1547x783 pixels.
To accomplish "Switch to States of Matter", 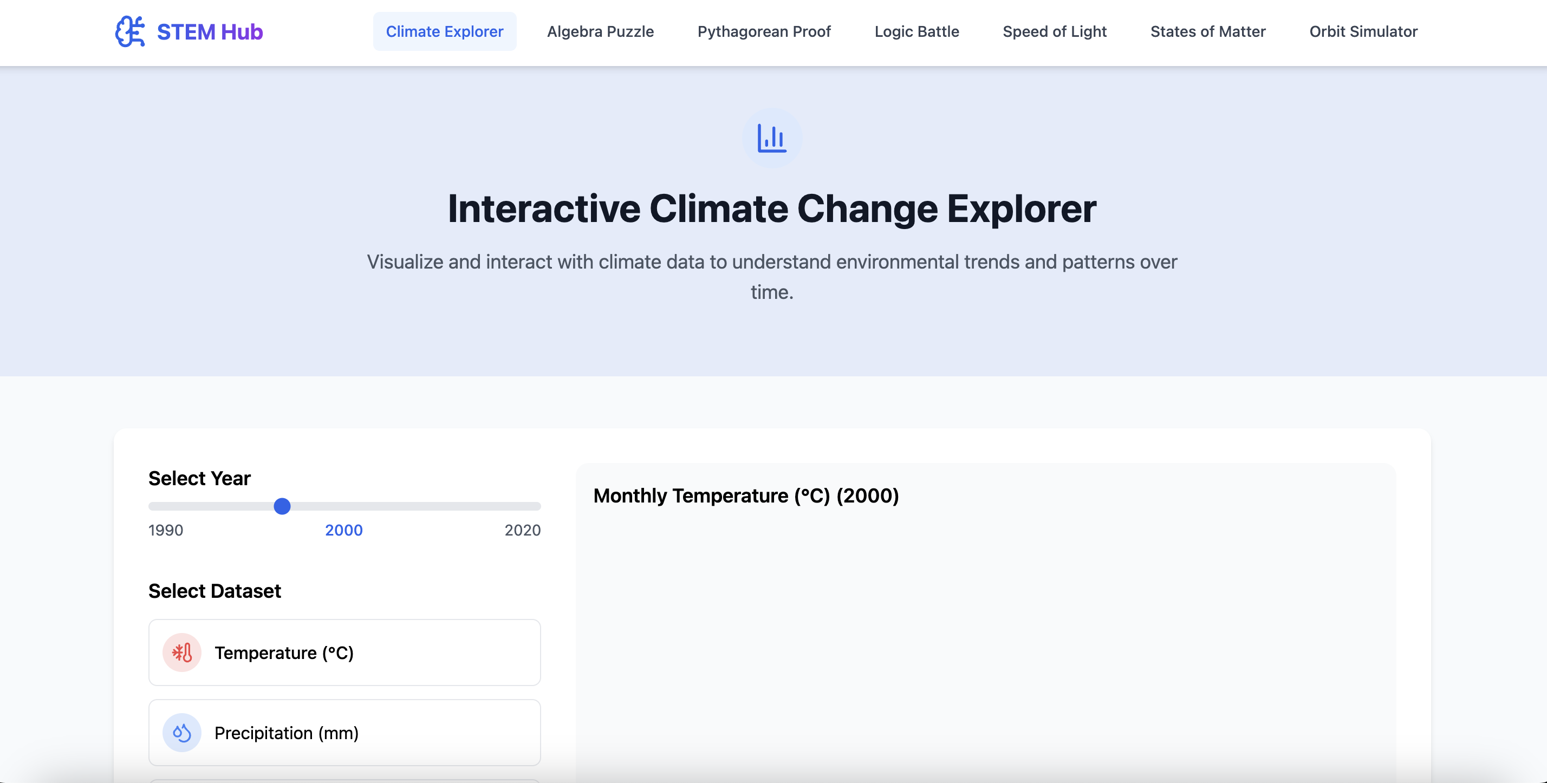I will point(1208,31).
